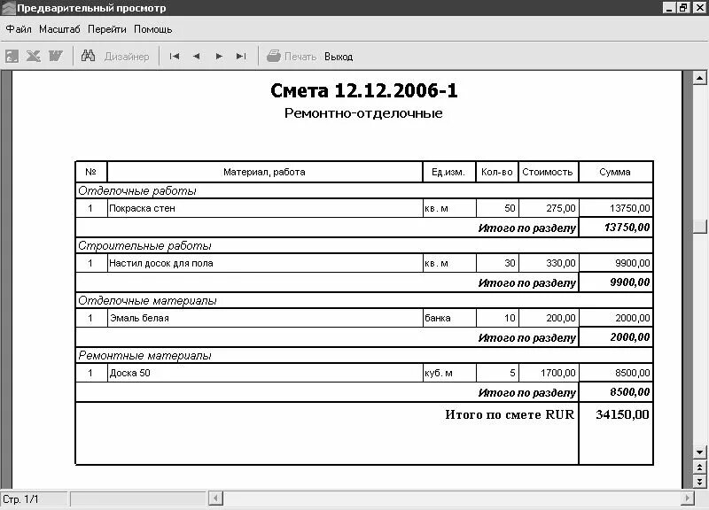Click vertical scrollbar up arrow
709x510 pixels.
coord(699,78)
